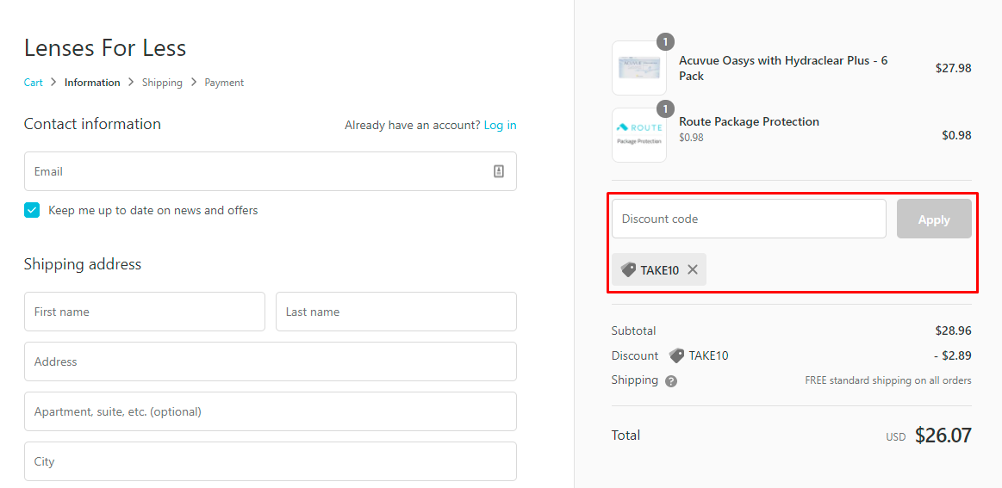Viewport: 1002px width, 488px height.
Task: Click the Keep me up to date label
Action: tap(153, 210)
